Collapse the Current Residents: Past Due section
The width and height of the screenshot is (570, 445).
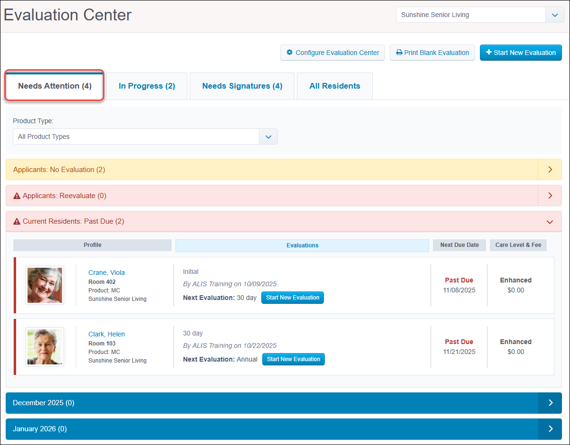[550, 221]
